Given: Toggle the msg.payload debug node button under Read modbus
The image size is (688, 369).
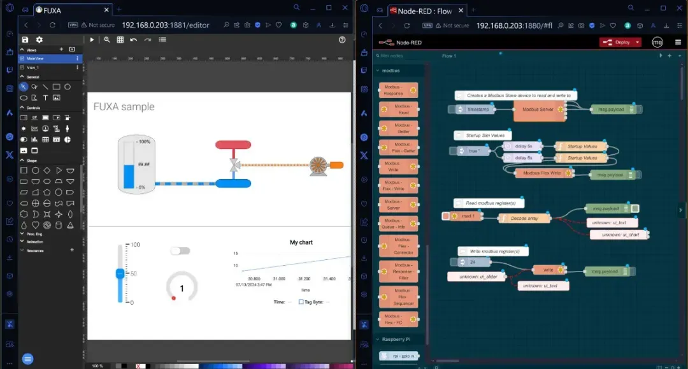Looking at the screenshot, I should [635, 208].
